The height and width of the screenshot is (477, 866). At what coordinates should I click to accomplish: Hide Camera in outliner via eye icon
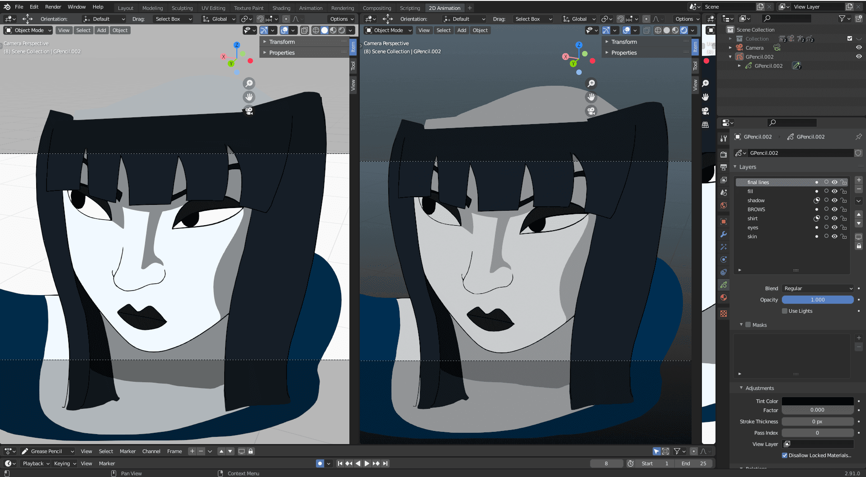859,47
